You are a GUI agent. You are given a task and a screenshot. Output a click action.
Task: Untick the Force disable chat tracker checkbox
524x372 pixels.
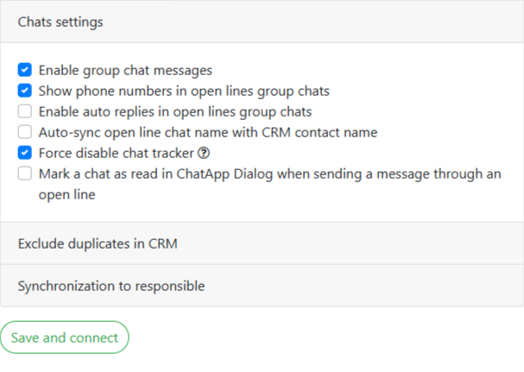click(x=25, y=153)
